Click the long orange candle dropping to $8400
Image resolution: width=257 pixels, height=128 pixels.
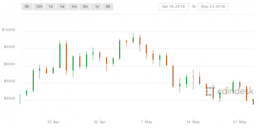[x=173, y=76]
